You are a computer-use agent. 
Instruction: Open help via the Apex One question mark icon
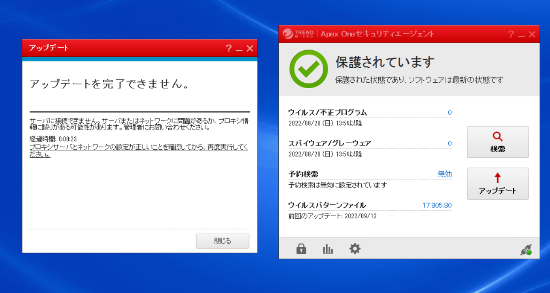click(511, 34)
